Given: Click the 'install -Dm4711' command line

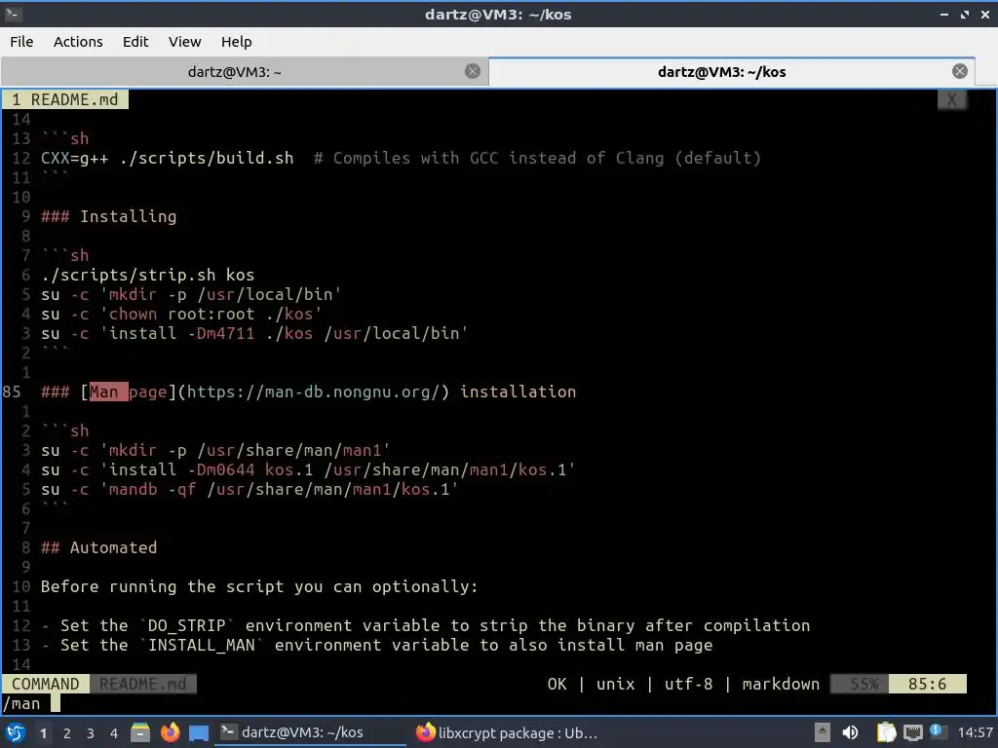Looking at the screenshot, I should 254,333.
